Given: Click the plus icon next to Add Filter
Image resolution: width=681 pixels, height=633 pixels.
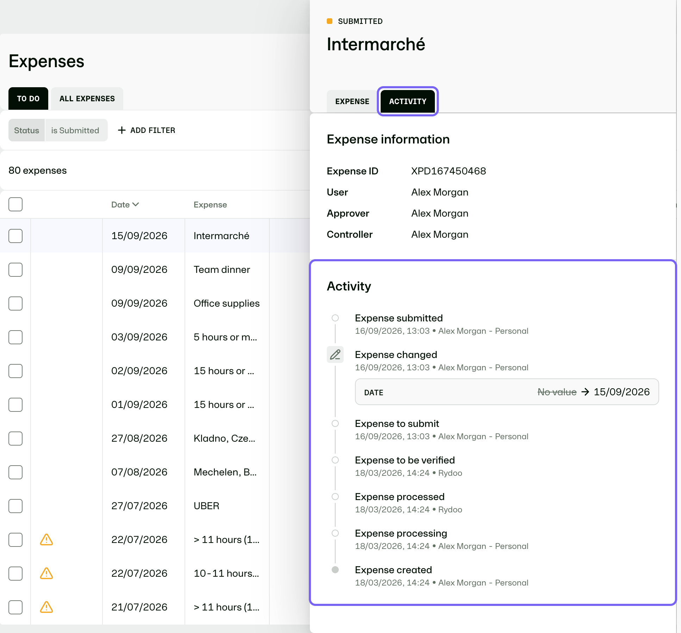Looking at the screenshot, I should pyautogui.click(x=121, y=130).
